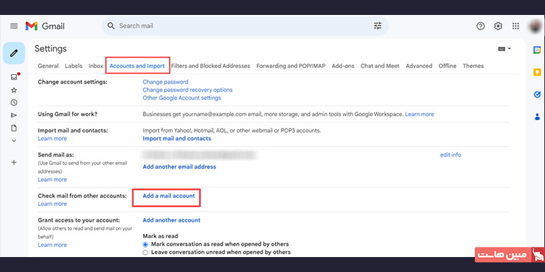This screenshot has height=272, width=545.
Task: Select Mark conversation as read option
Action: click(x=145, y=244)
